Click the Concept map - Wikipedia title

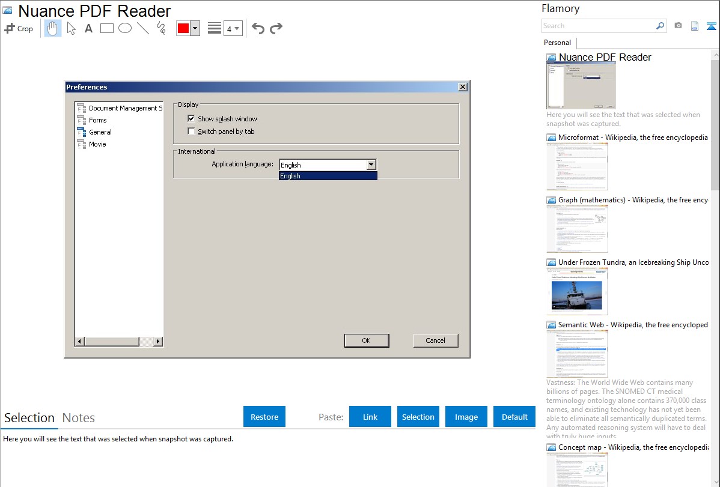(633, 447)
